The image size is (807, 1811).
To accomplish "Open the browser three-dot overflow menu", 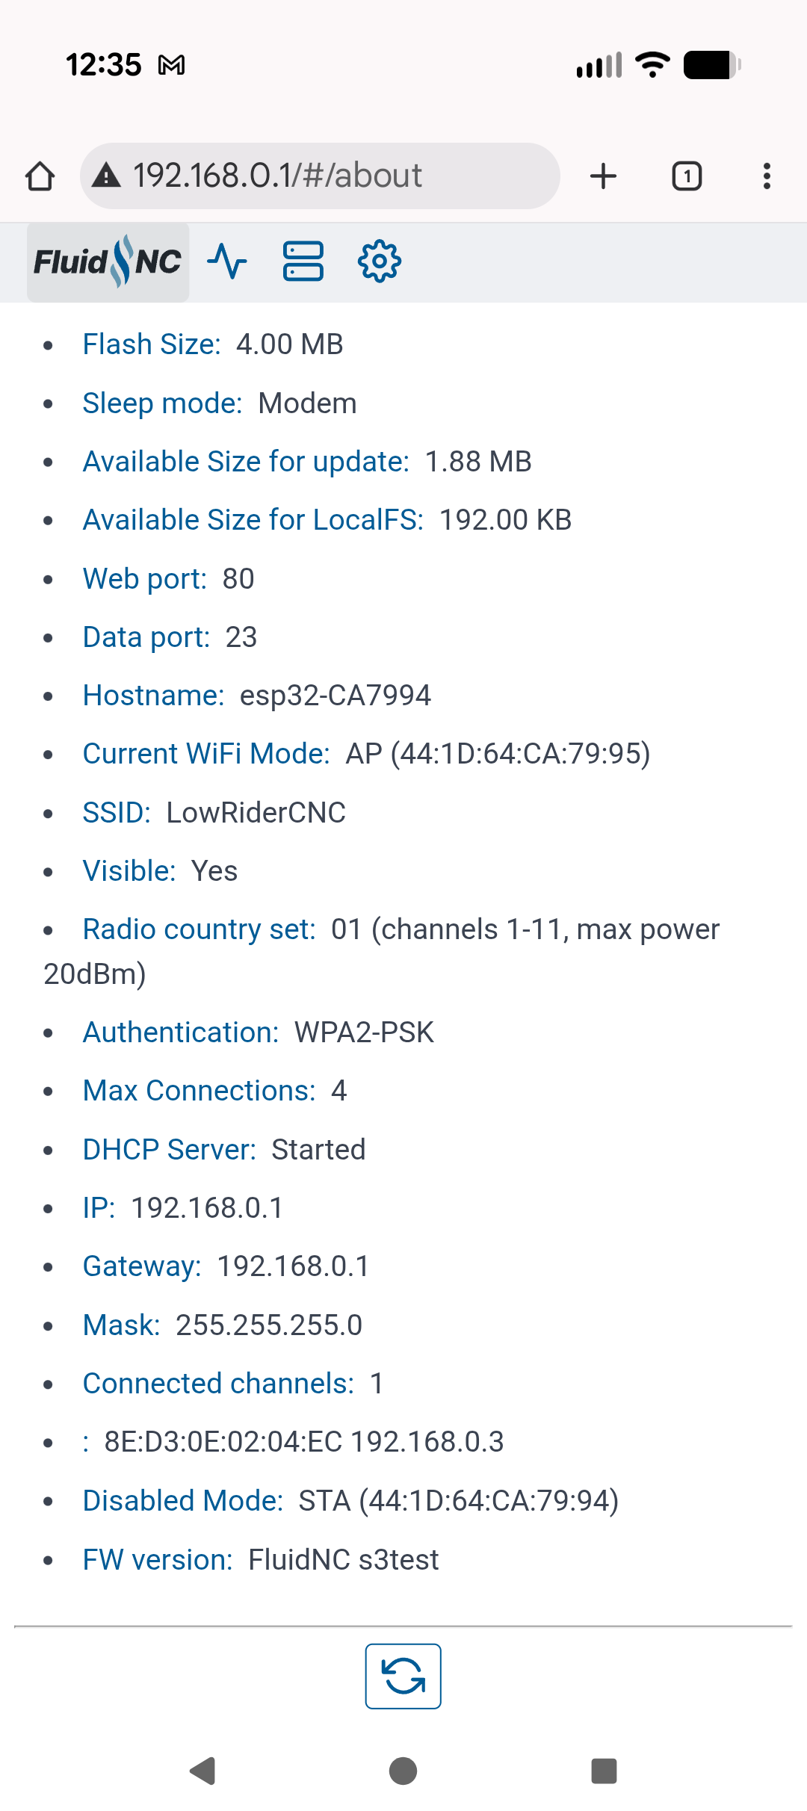I will coord(767,176).
